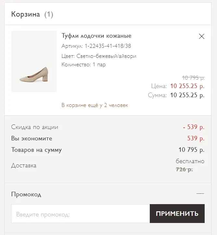This screenshot has height=235, width=217.
Task: Click the Скидка по акции row label
Action: coord(34,127)
